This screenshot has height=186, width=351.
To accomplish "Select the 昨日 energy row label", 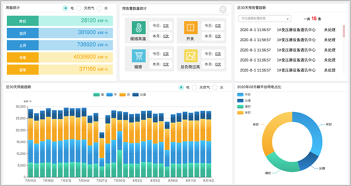I will [x=22, y=20].
